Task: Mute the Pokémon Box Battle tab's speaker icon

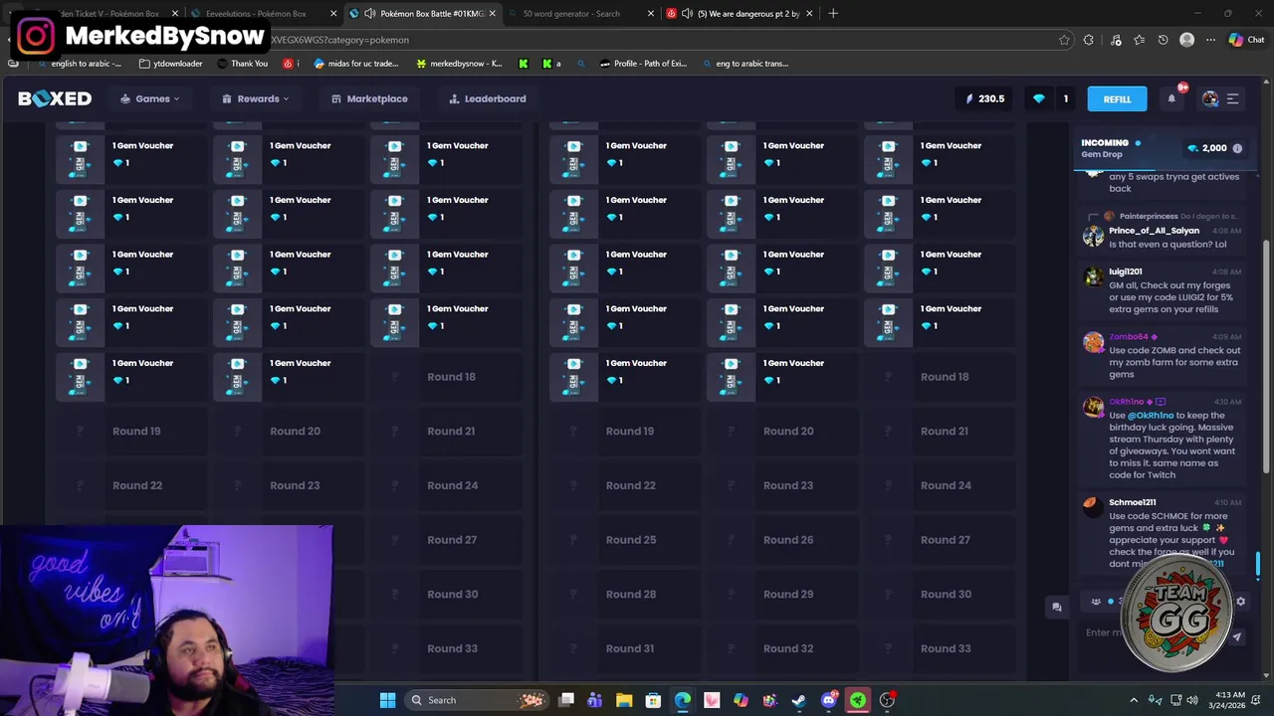Action: click(x=370, y=14)
